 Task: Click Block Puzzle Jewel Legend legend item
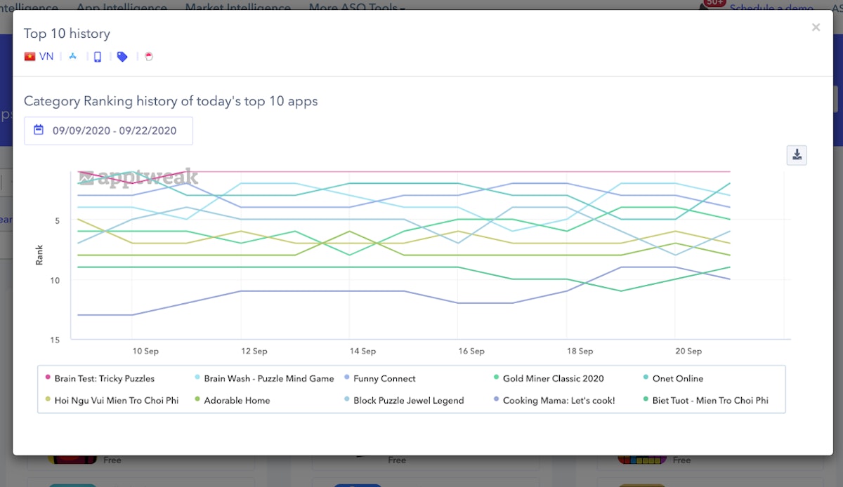408,400
